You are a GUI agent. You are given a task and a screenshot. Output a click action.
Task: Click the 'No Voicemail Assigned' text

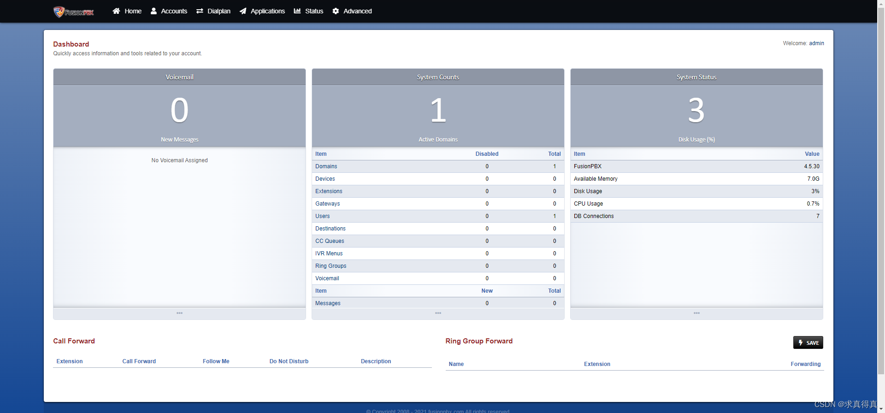pos(179,160)
